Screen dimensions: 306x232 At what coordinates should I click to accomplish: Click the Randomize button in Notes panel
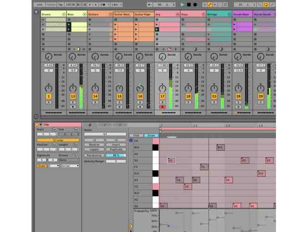point(93,155)
